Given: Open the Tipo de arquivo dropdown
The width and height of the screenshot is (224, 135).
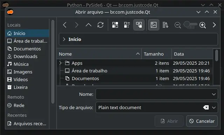Looking at the screenshot, I should [214, 107].
